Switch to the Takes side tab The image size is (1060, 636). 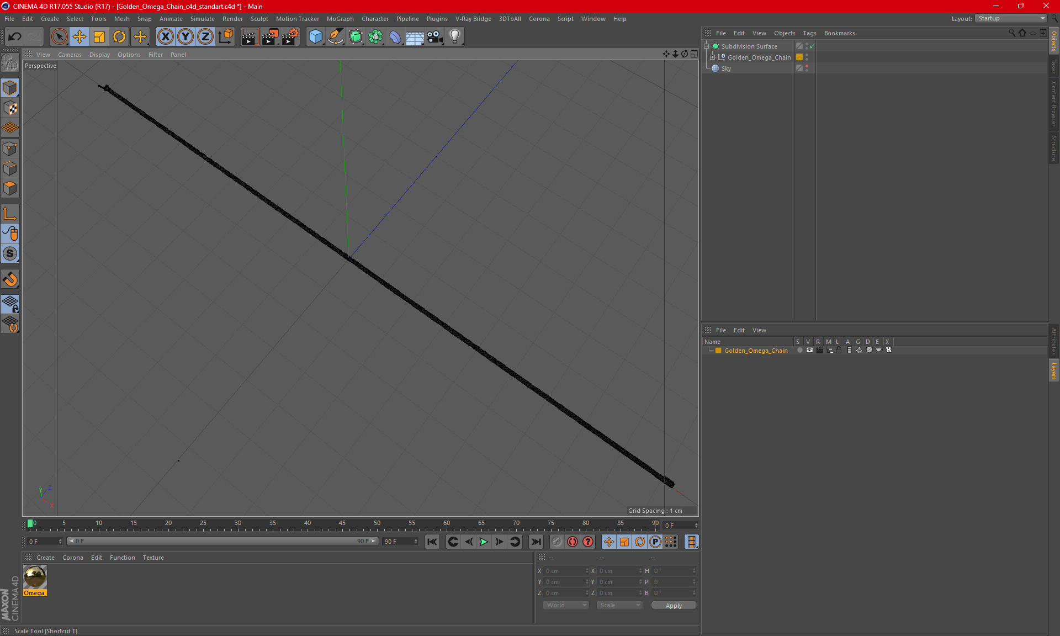(x=1054, y=66)
